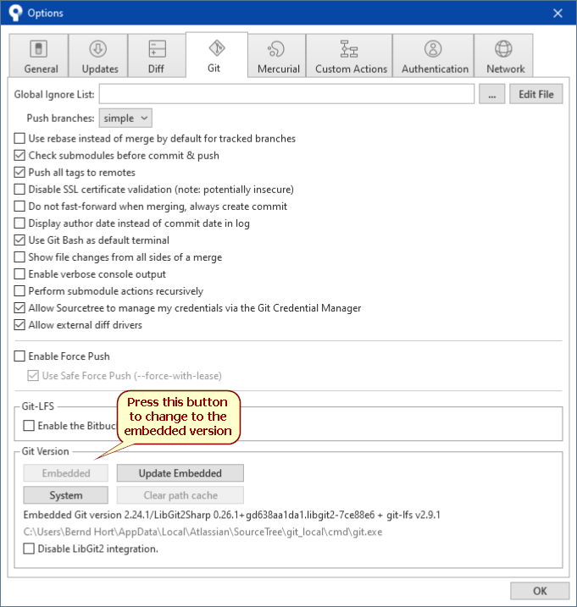The width and height of the screenshot is (577, 607).
Task: Go to the Diff tab label
Action: tap(156, 69)
